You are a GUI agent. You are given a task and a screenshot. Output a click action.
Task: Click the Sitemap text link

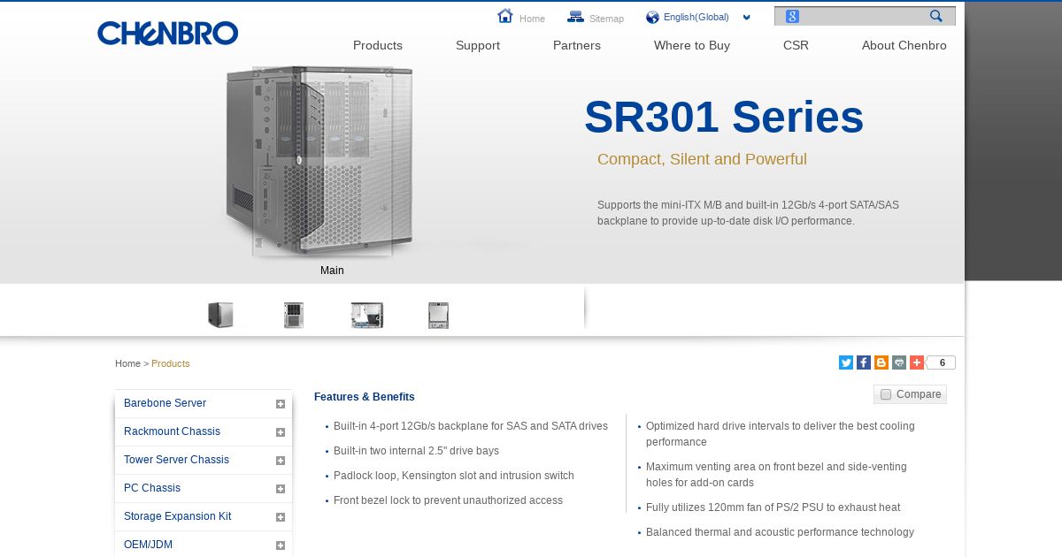[606, 19]
